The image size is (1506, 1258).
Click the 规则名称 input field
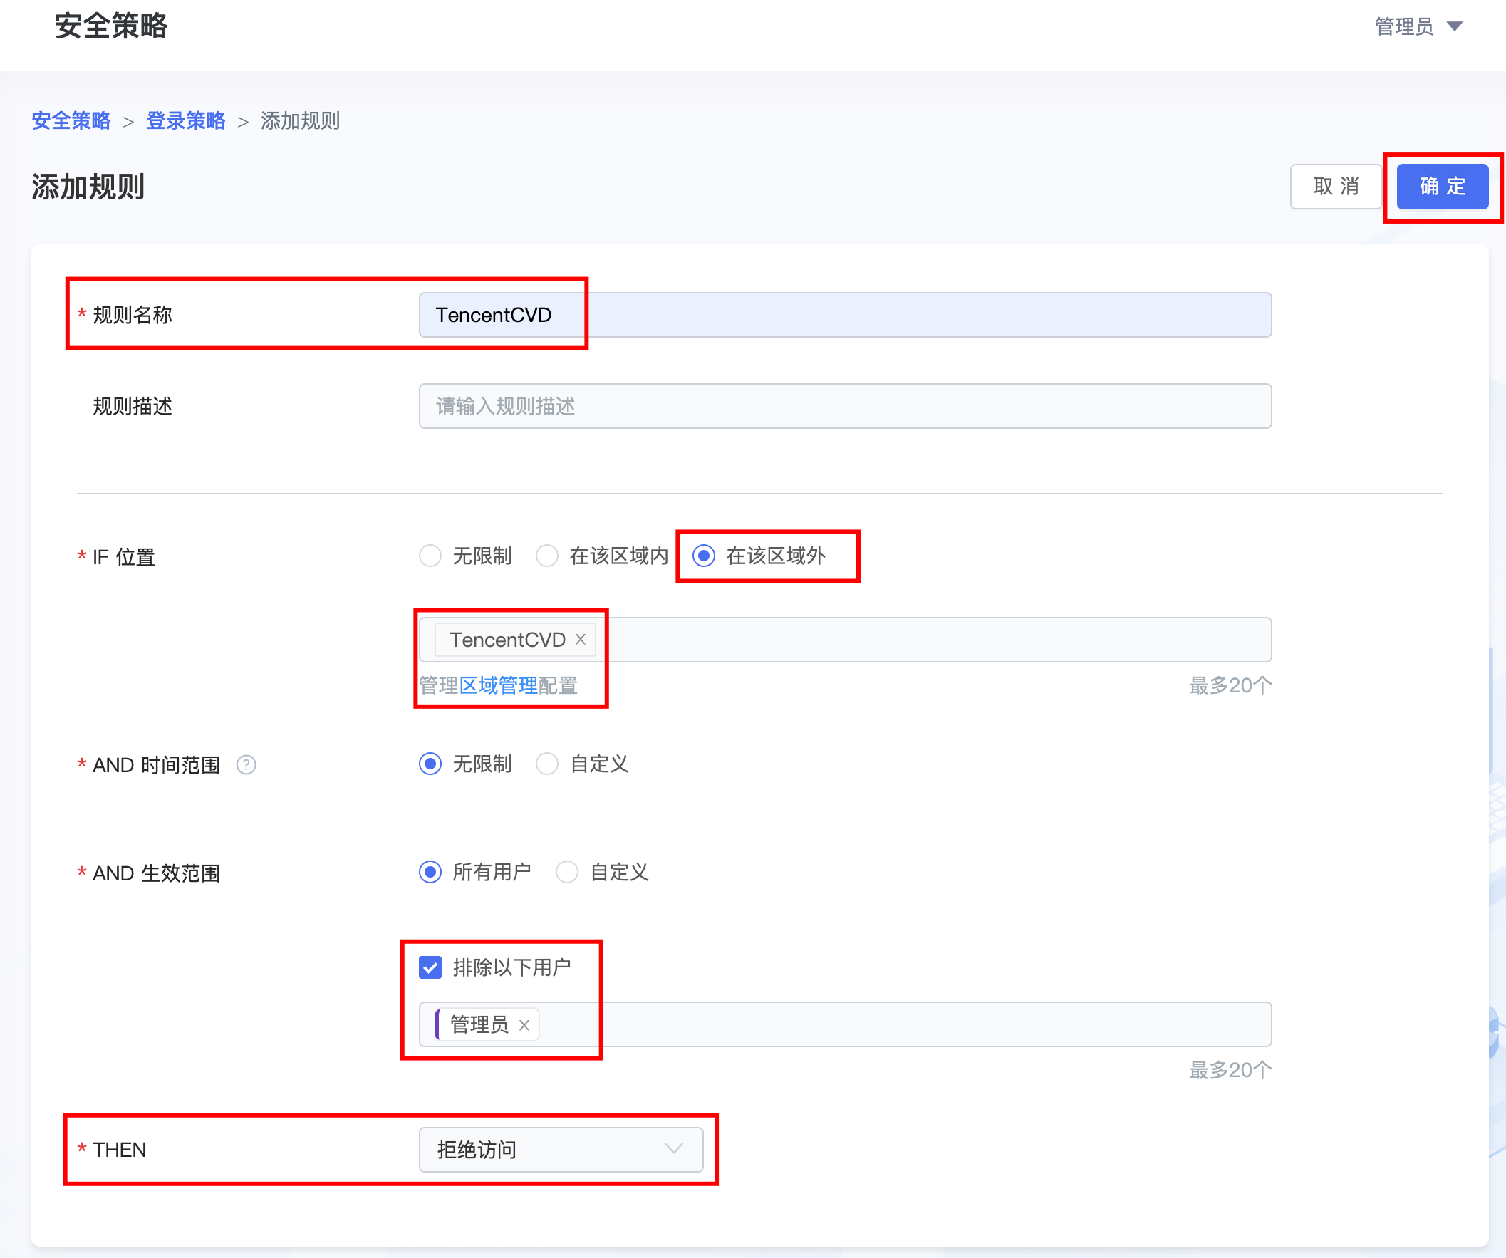pos(845,315)
